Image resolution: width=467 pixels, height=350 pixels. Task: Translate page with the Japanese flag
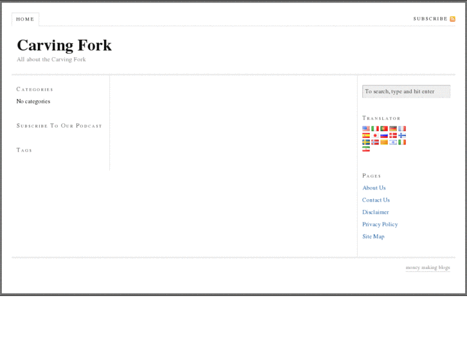click(375, 136)
